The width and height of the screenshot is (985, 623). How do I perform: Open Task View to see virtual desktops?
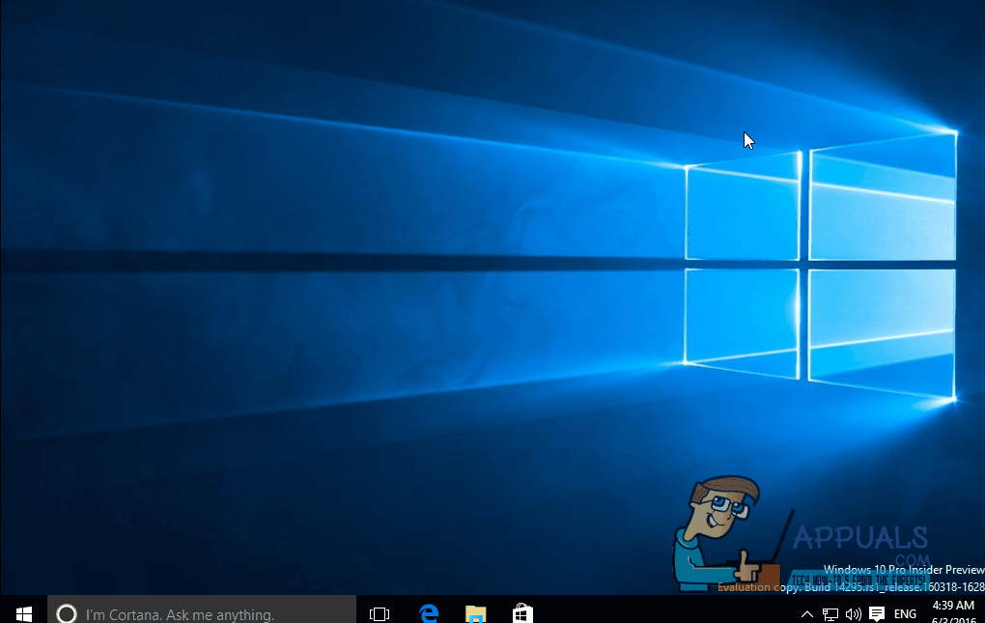[379, 613]
